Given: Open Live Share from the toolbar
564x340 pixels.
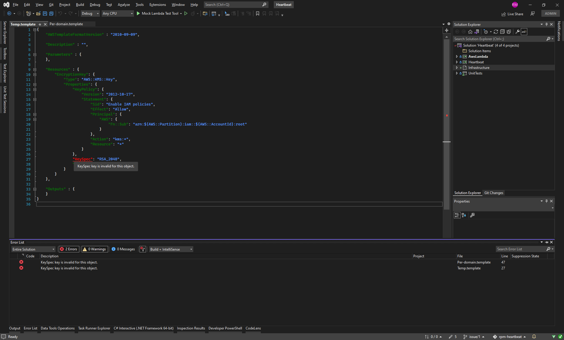Looking at the screenshot, I should pos(512,14).
